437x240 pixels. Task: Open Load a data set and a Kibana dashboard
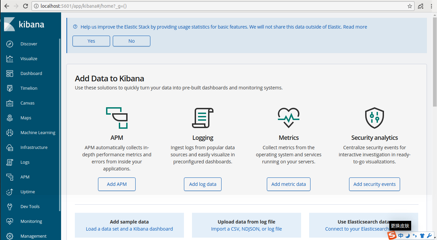[x=129, y=229]
